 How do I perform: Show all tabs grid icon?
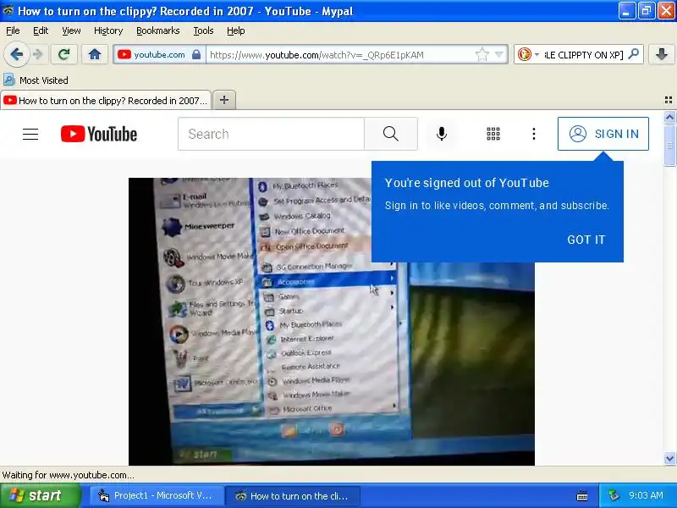(x=669, y=100)
